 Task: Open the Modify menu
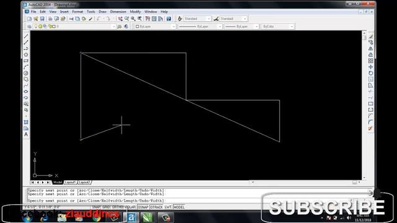pyautogui.click(x=135, y=12)
